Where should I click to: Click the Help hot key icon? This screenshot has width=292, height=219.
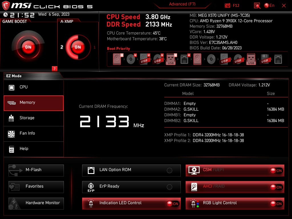click(x=11, y=149)
